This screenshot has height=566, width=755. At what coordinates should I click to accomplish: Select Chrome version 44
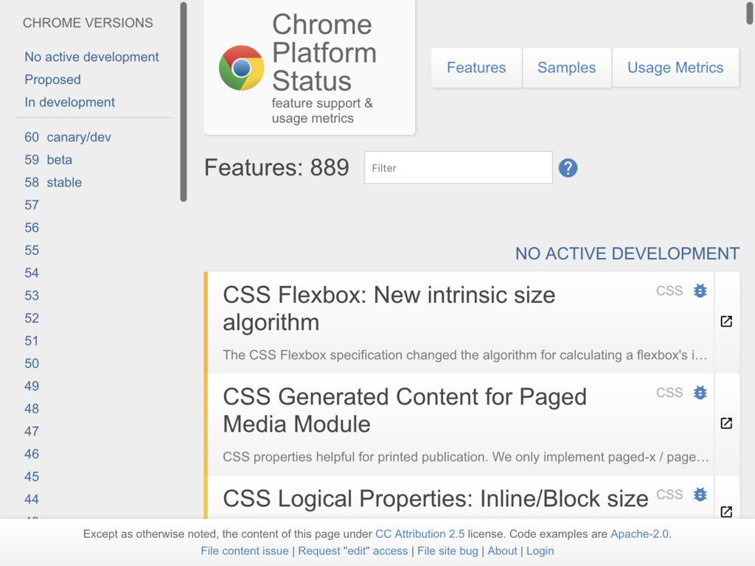point(32,499)
